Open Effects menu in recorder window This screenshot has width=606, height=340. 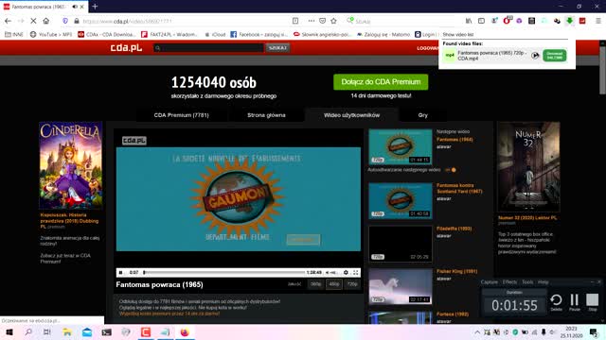tap(509, 282)
